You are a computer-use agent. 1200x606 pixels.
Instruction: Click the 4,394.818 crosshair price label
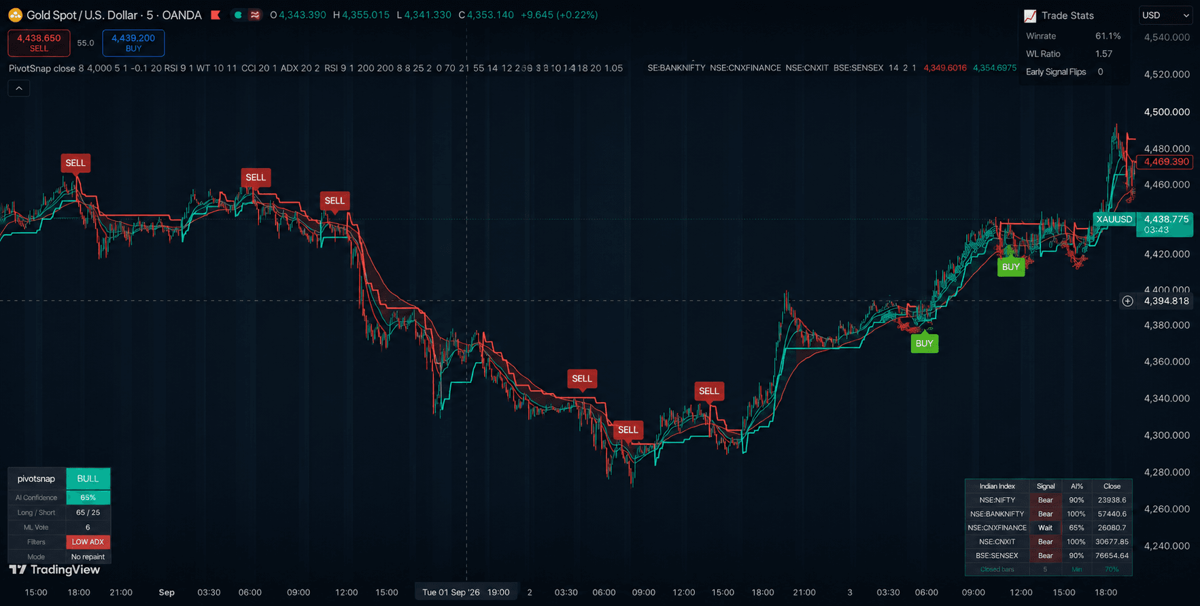click(x=1166, y=301)
